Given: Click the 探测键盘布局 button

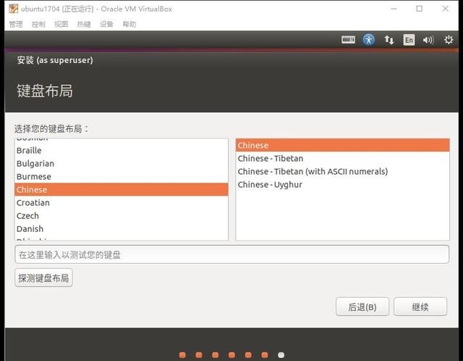Looking at the screenshot, I should click(x=43, y=278).
